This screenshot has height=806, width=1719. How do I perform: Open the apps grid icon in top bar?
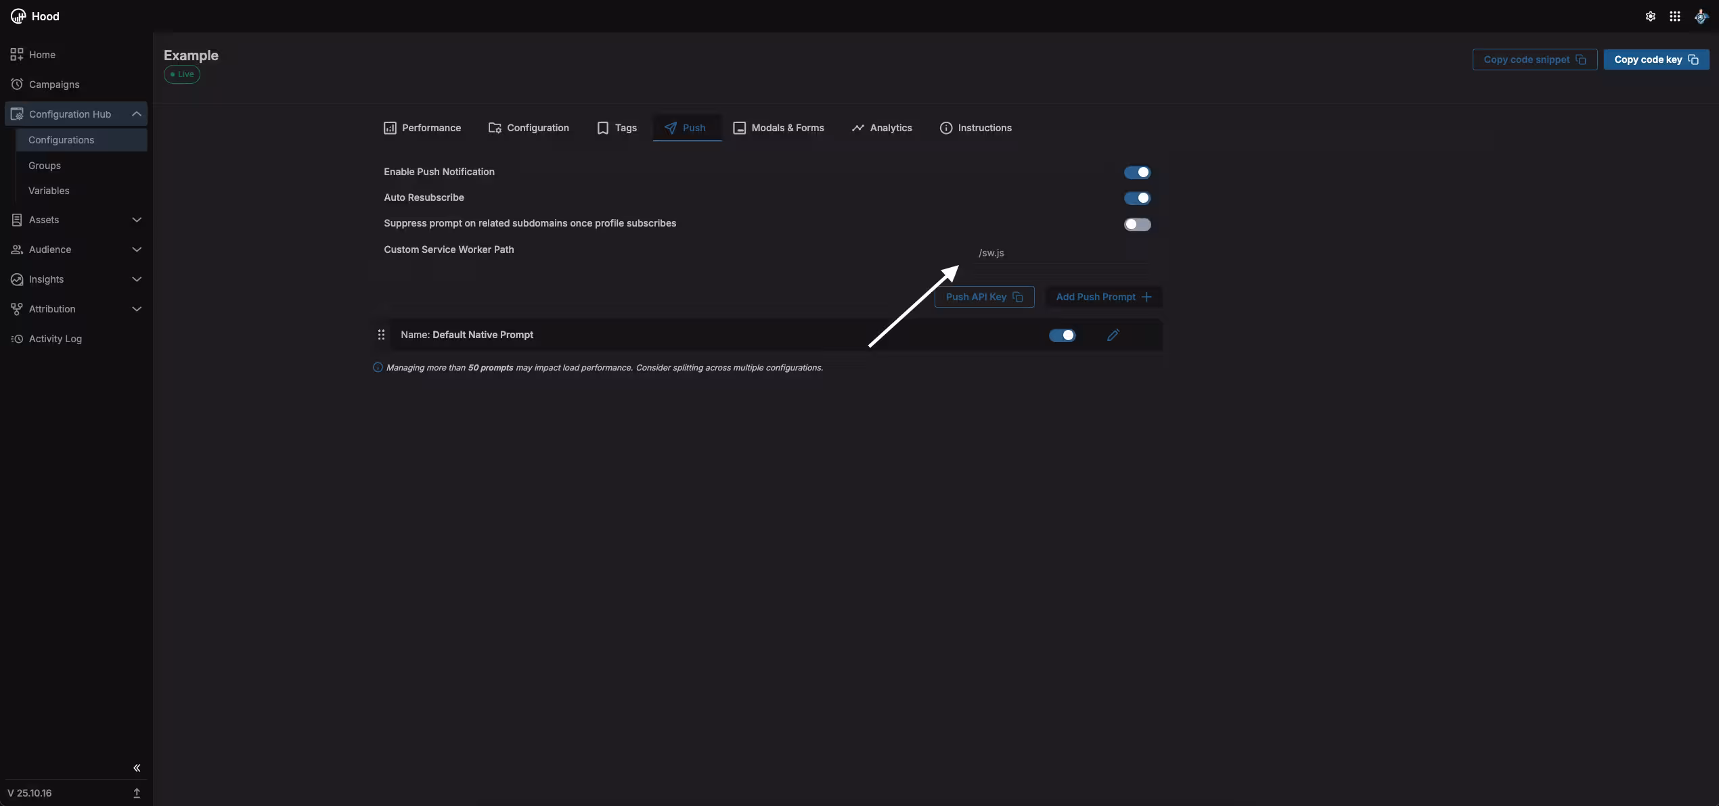pyautogui.click(x=1674, y=16)
